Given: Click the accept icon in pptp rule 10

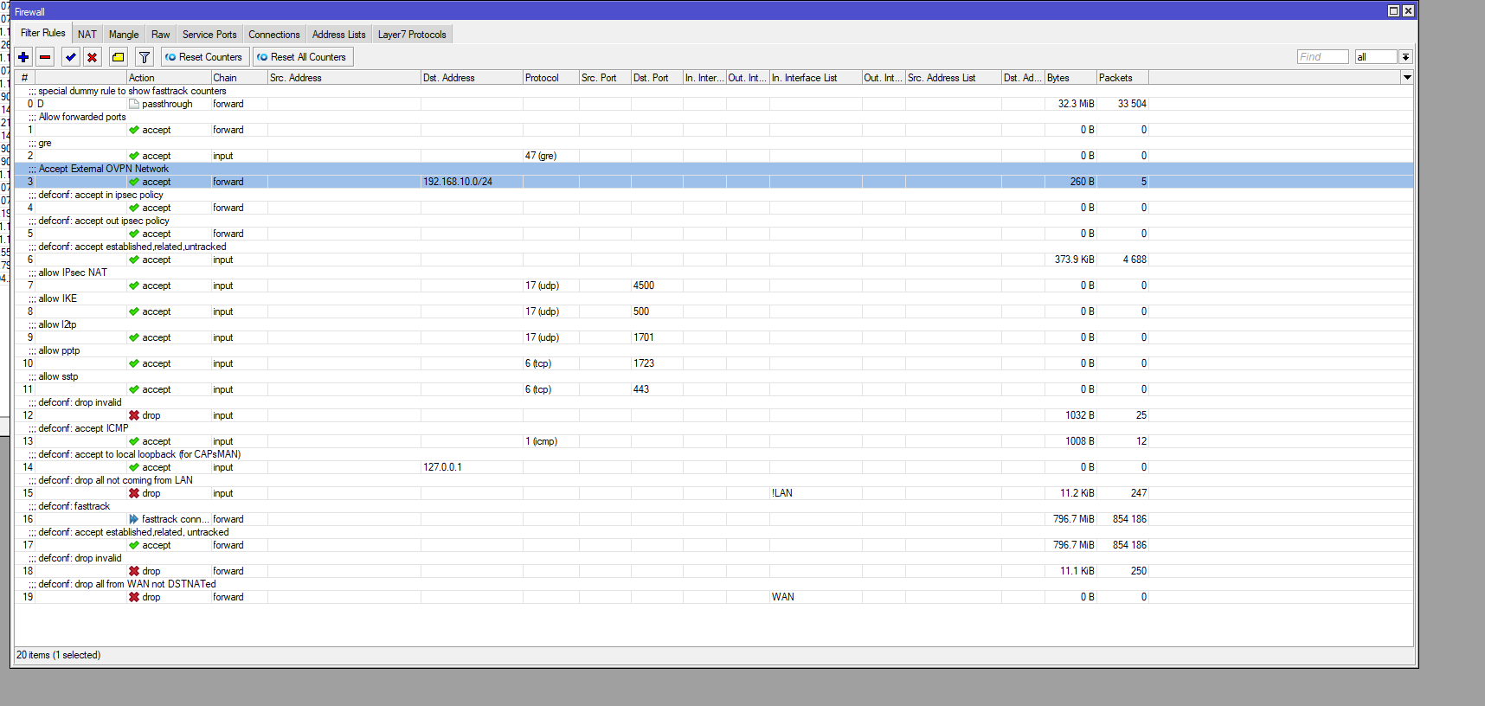Looking at the screenshot, I should click(x=134, y=363).
